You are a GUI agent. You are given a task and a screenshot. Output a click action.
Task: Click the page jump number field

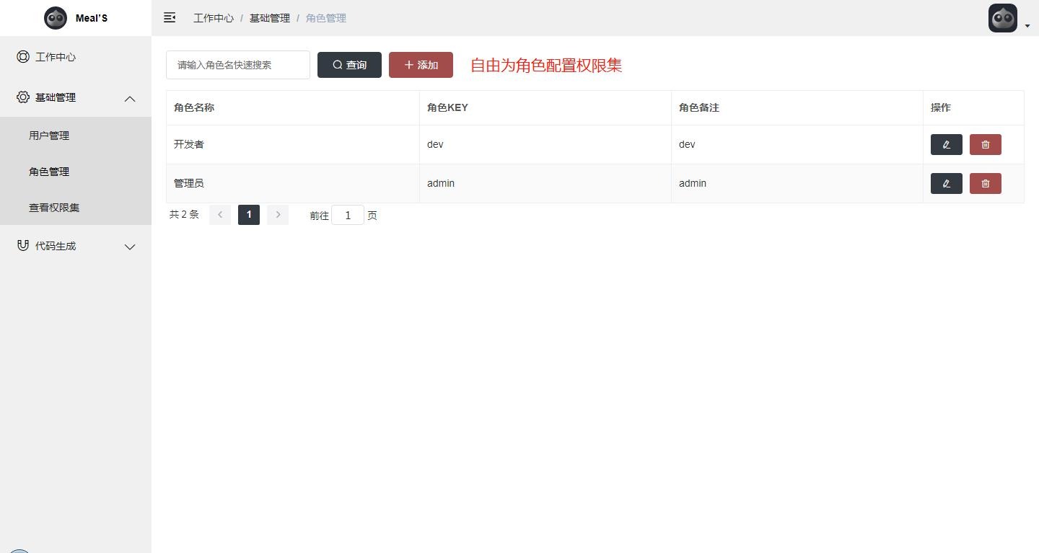pos(348,215)
